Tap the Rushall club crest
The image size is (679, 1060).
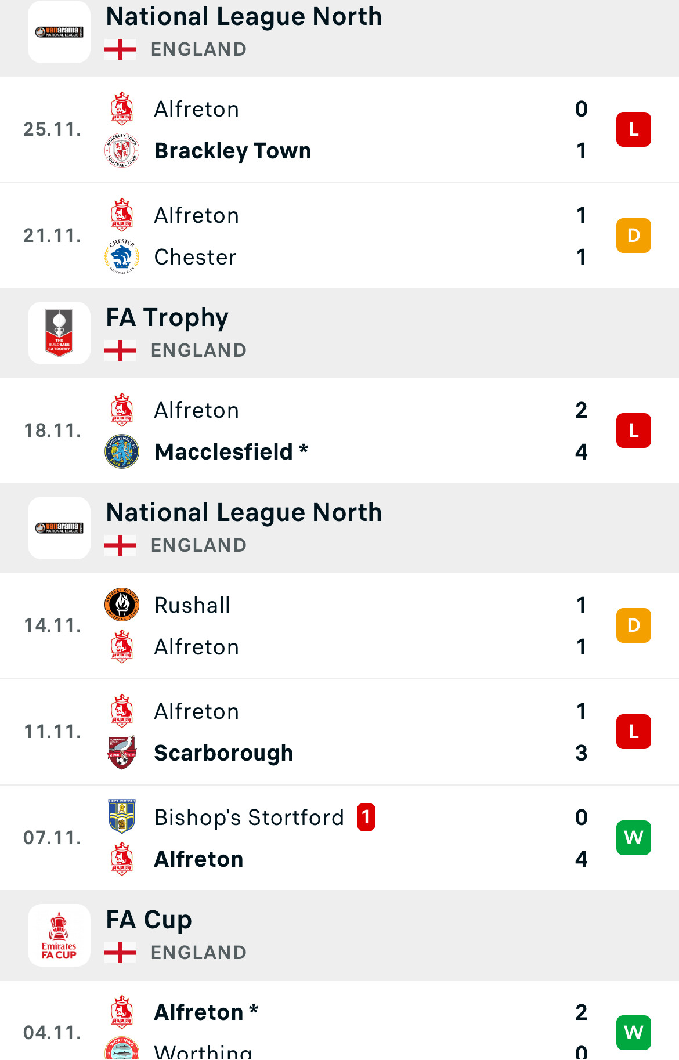pyautogui.click(x=122, y=605)
